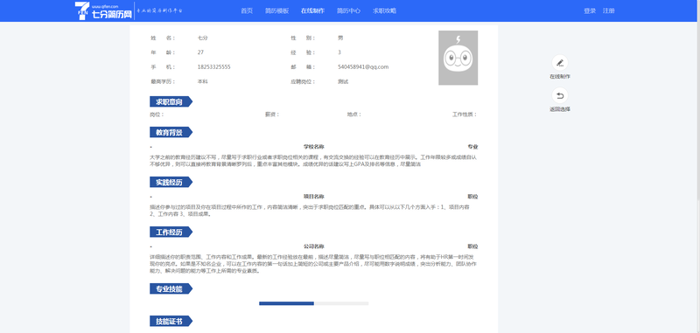The image size is (700, 333).
Task: Click the 公司名称 heading
Action: point(314,246)
